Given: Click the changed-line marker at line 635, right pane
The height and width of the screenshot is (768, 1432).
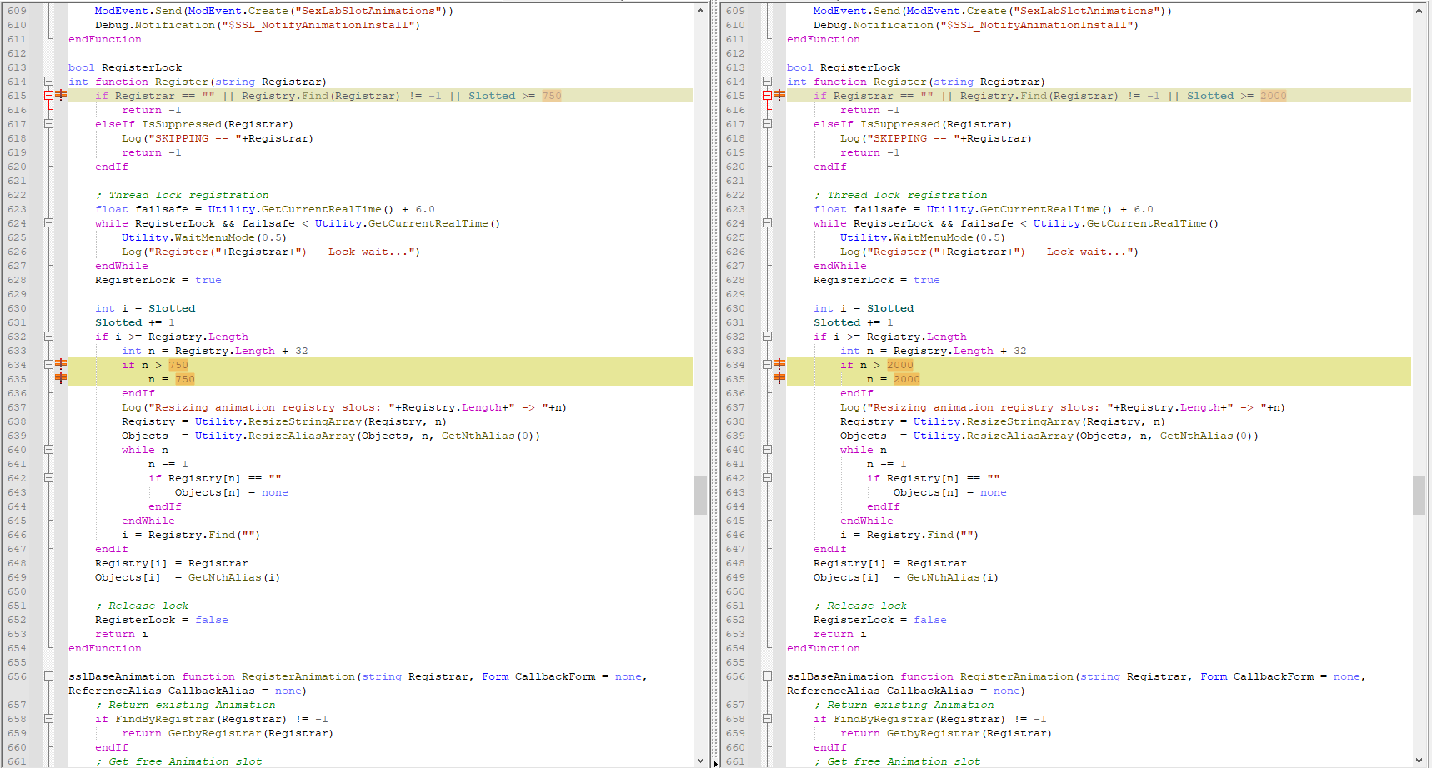Looking at the screenshot, I should [779, 378].
